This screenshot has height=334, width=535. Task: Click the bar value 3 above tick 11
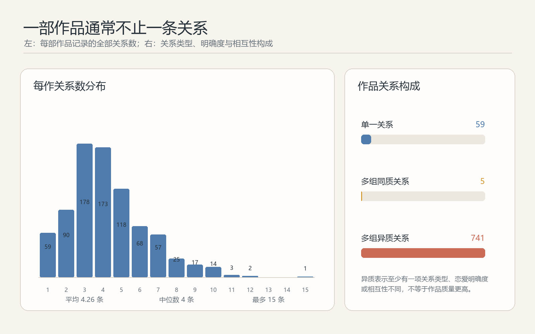tap(232, 268)
